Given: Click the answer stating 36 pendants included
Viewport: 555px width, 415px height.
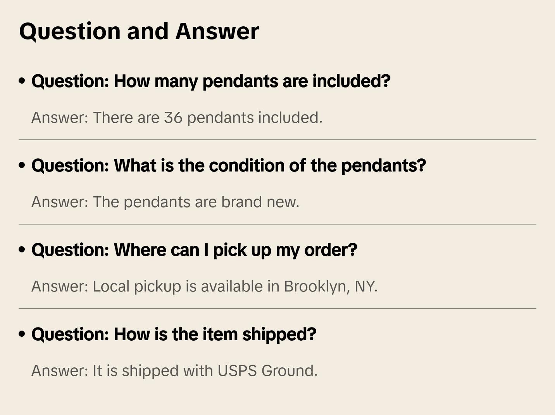Looking at the screenshot, I should (177, 118).
